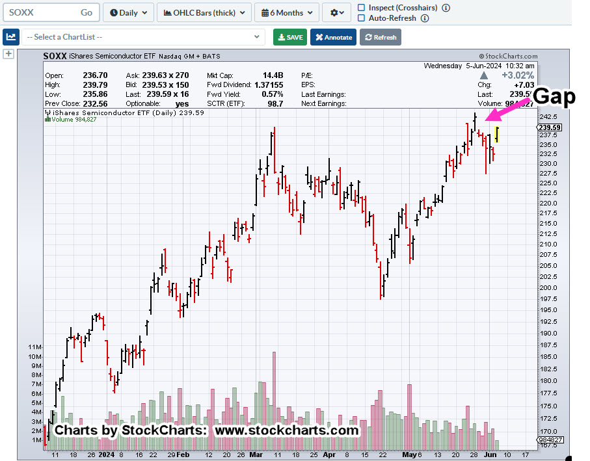Click the Annotate button
Viewport: 590px width, 461px height.
pos(333,37)
